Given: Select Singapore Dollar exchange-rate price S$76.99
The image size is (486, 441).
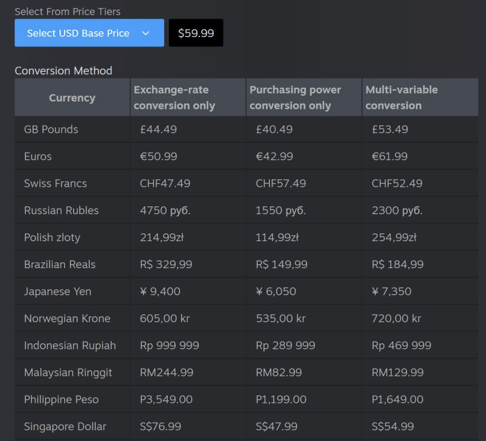Looking at the screenshot, I should (161, 426).
